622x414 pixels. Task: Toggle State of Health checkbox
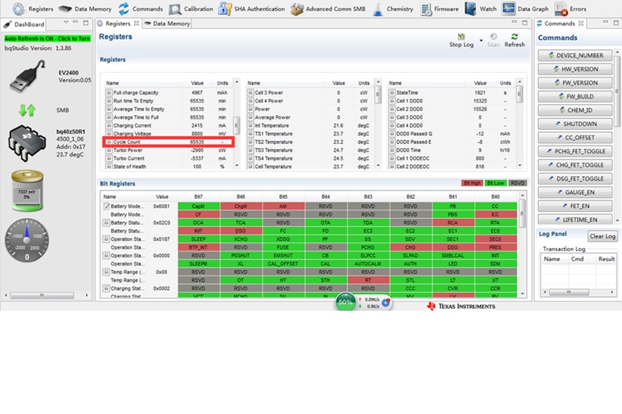click(x=109, y=167)
